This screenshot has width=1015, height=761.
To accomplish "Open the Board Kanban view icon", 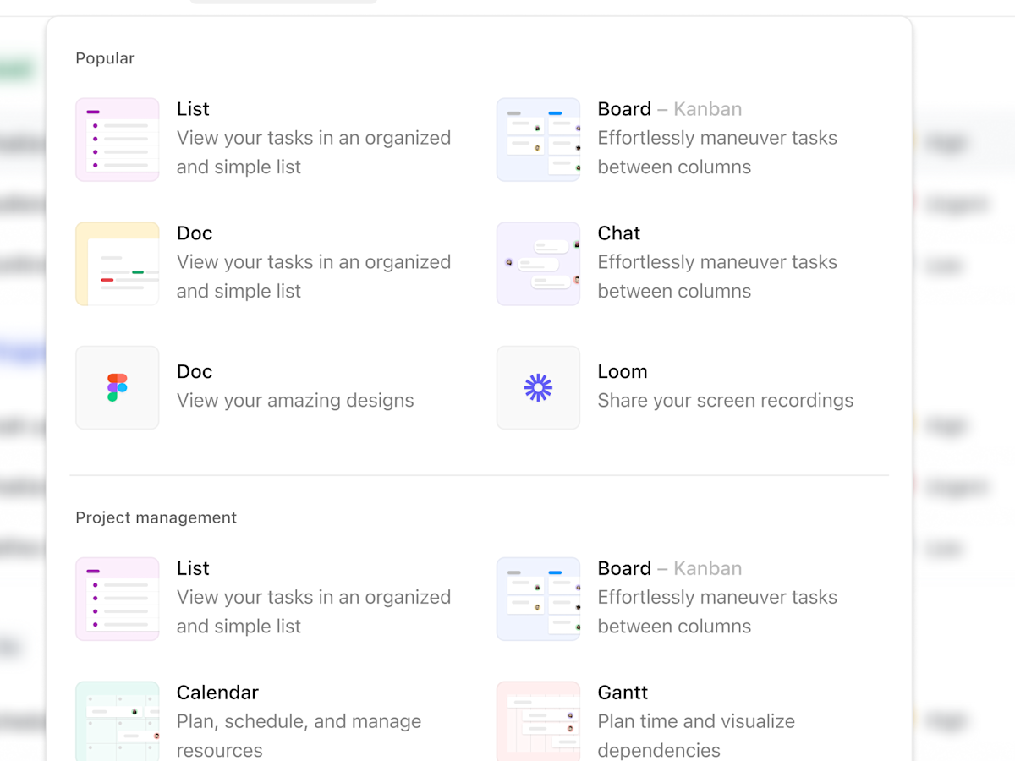I will [538, 140].
